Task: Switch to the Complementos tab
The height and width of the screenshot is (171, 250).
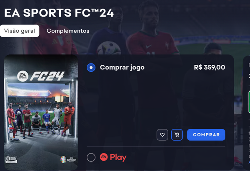Action: (x=68, y=31)
